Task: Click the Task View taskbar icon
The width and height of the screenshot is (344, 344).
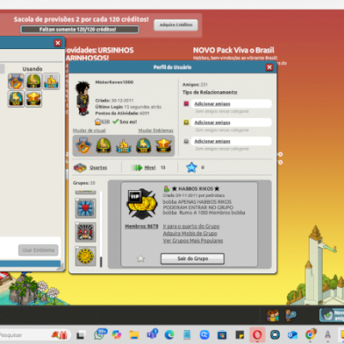Action: [81, 335]
